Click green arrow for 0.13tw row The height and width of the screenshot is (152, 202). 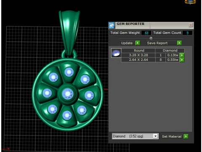(x=182, y=55)
